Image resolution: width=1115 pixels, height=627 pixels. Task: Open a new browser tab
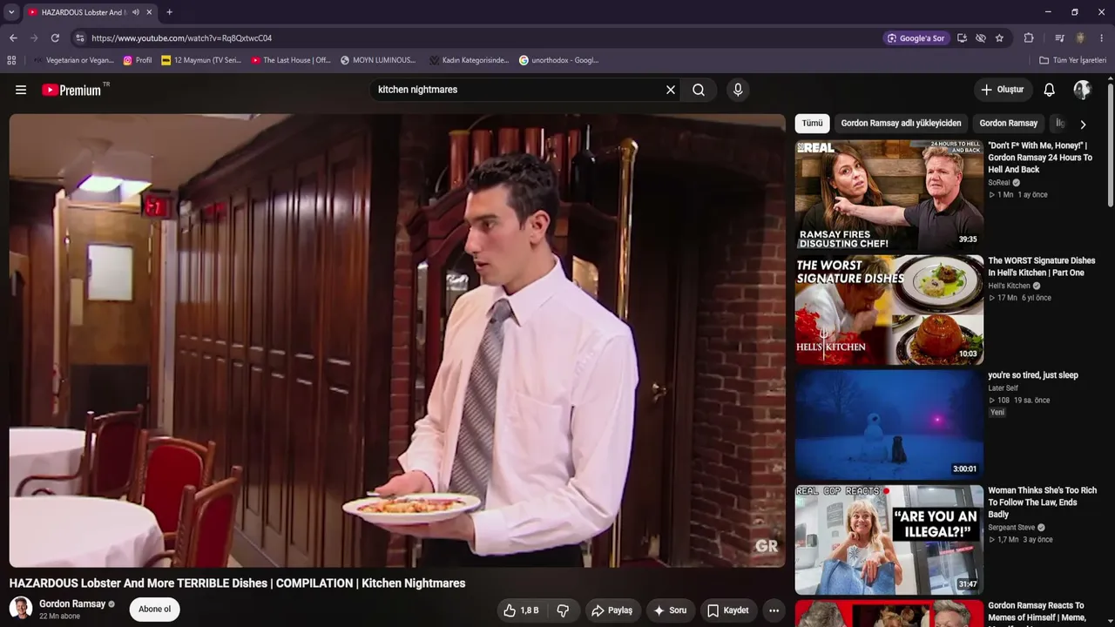[169, 12]
